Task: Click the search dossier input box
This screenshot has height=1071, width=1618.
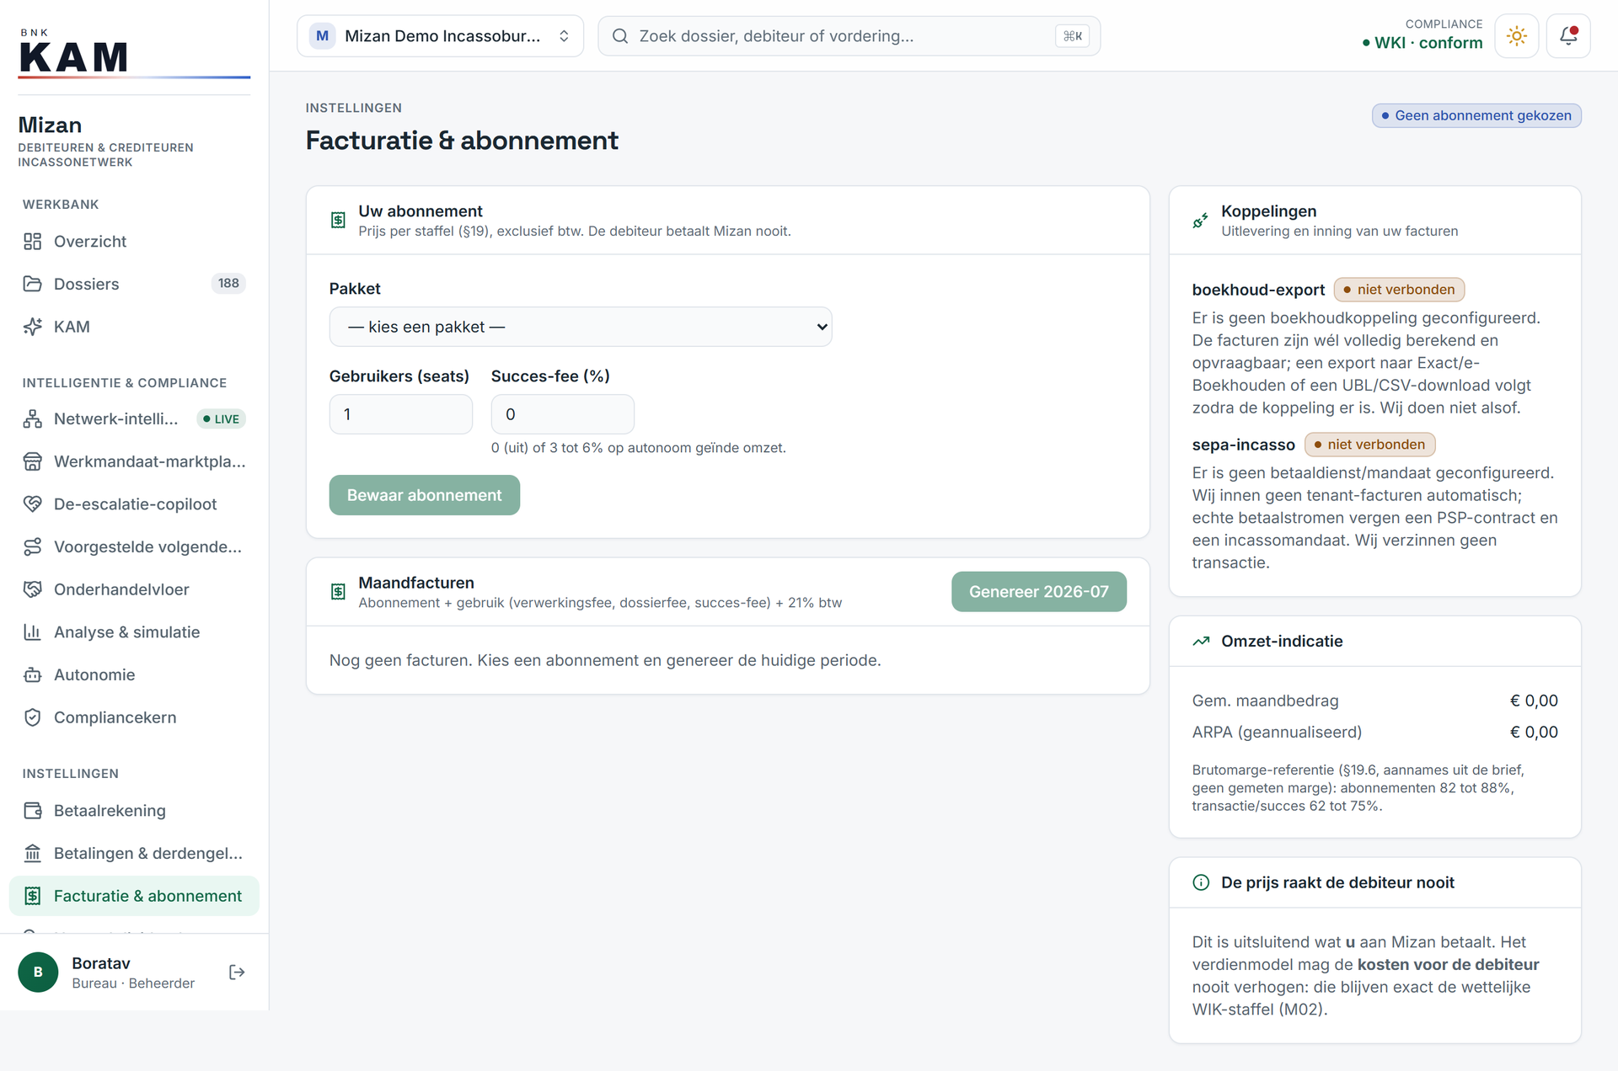Action: 849,36
